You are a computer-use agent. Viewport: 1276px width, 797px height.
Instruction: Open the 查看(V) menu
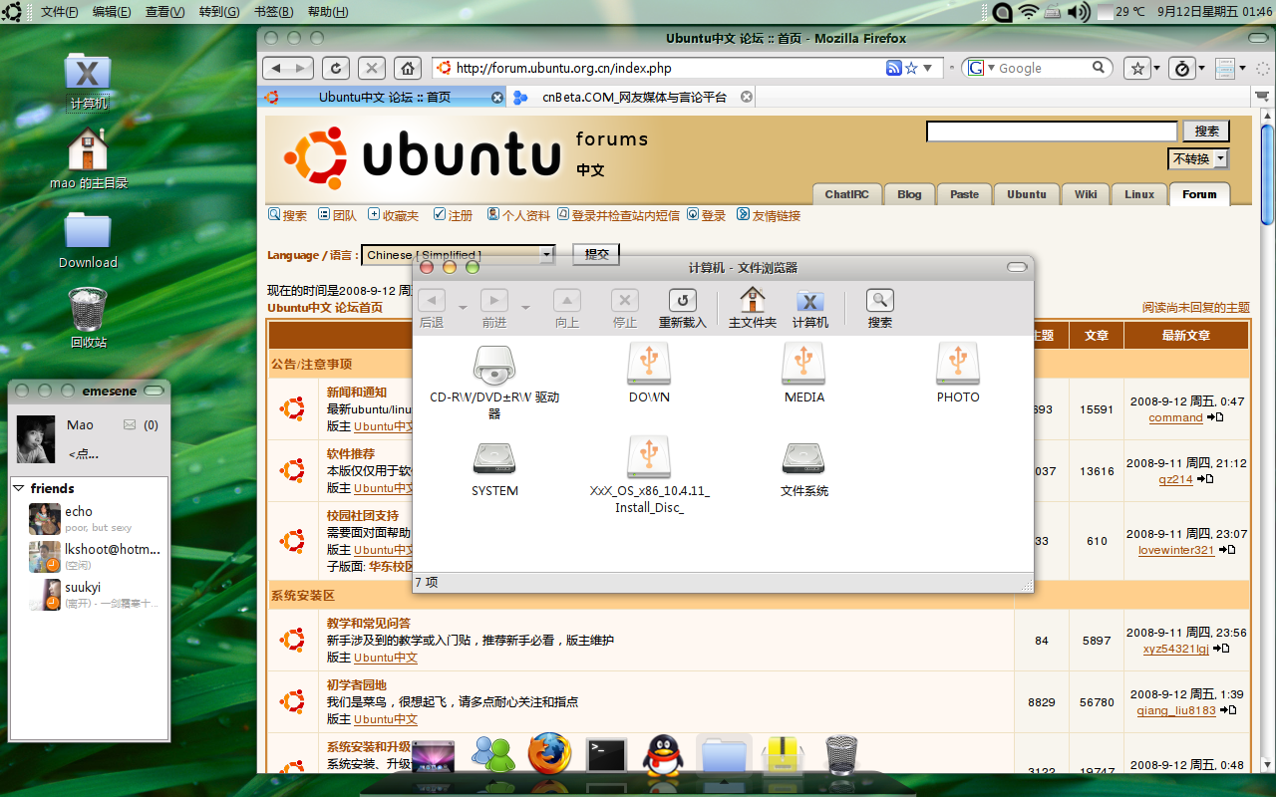[164, 12]
